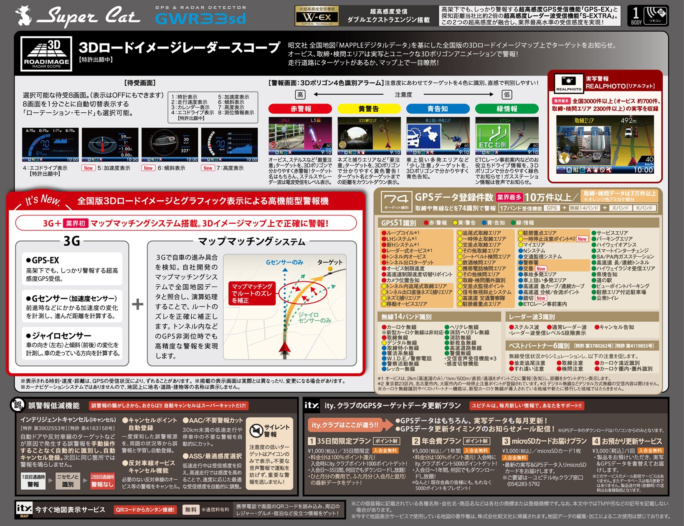684x526 pixels.
Task: Click the ニセモノと識別 box
Action: click(68, 480)
